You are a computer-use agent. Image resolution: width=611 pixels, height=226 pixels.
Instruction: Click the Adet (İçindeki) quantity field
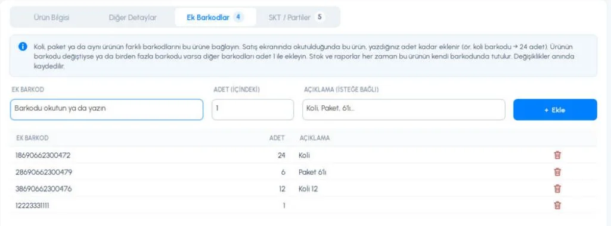point(253,109)
